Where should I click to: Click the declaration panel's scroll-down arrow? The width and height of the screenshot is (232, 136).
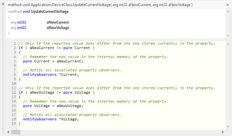click(228, 35)
